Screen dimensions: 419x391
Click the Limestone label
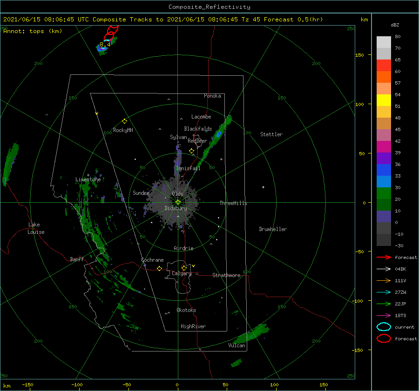click(x=88, y=179)
